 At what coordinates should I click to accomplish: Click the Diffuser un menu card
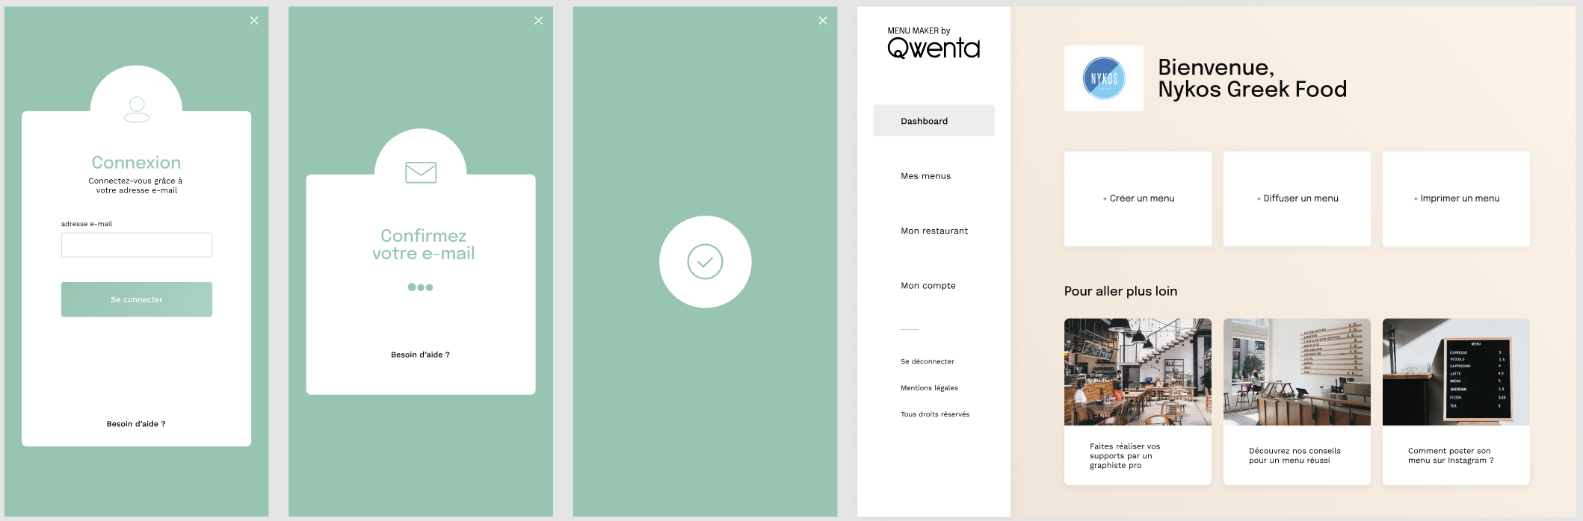tap(1297, 199)
